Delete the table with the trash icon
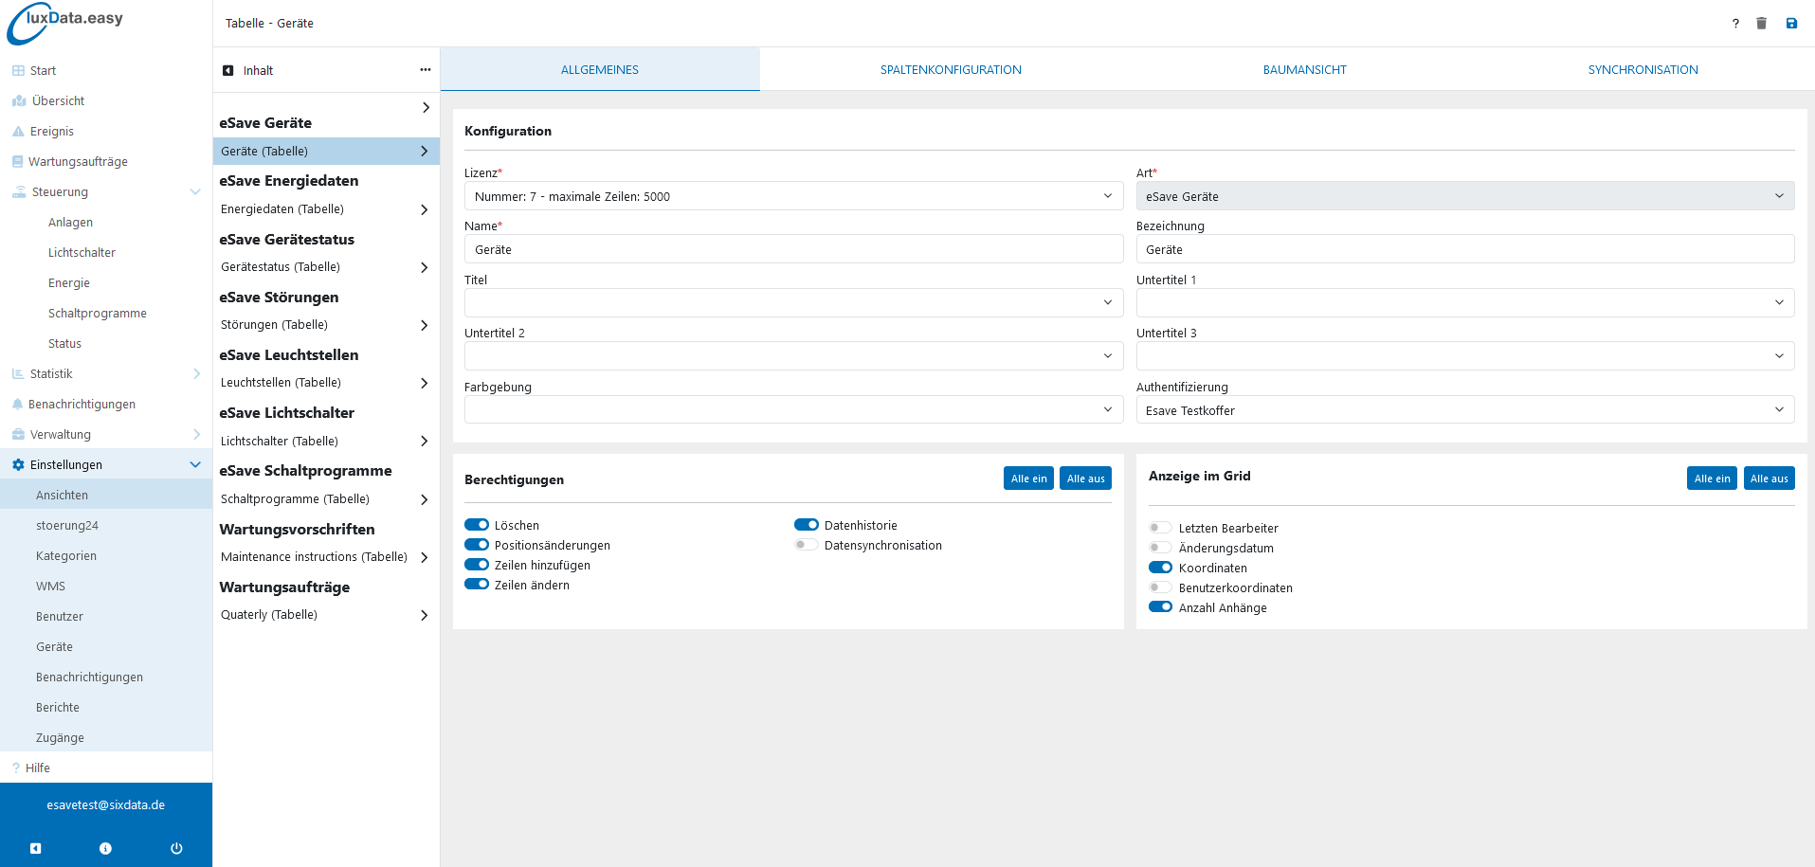 click(x=1761, y=24)
